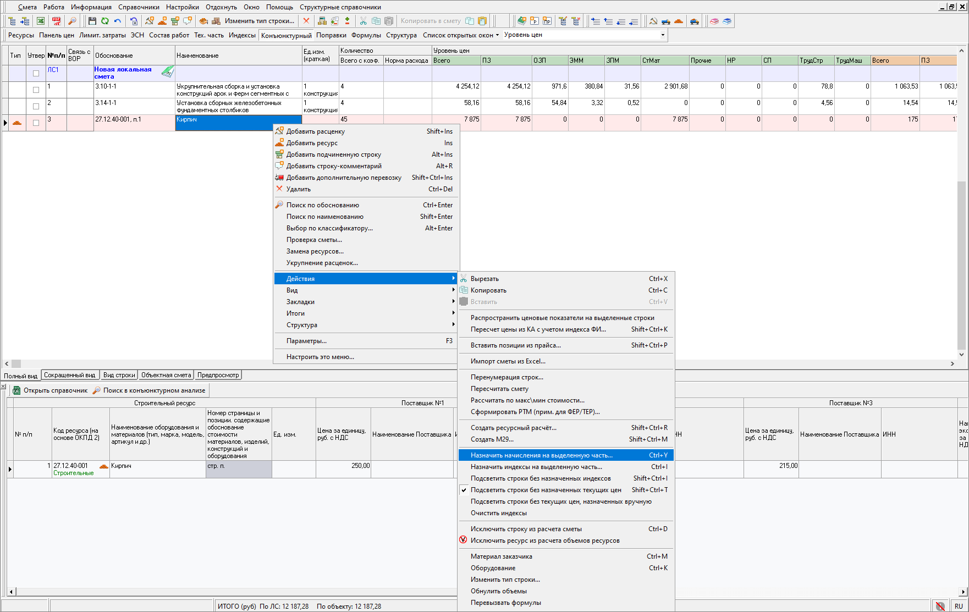Toggle the checkbox on the Кирпич row

click(x=36, y=123)
